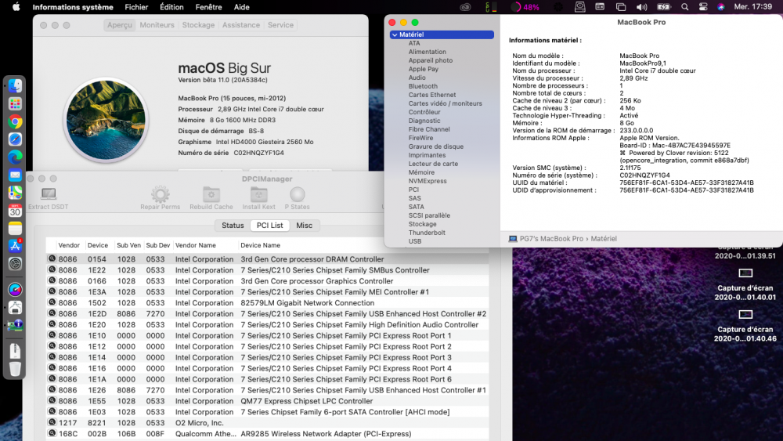Screen dimensions: 783x441
Task: Select NVMExpress in sidebar
Action: click(x=428, y=181)
